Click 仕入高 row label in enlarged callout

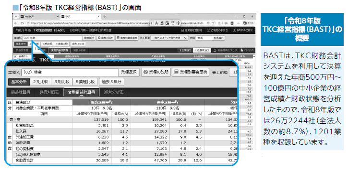(21, 131)
